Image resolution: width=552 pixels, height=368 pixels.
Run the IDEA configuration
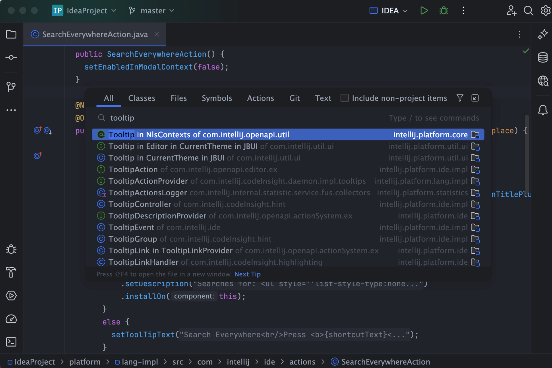click(424, 11)
